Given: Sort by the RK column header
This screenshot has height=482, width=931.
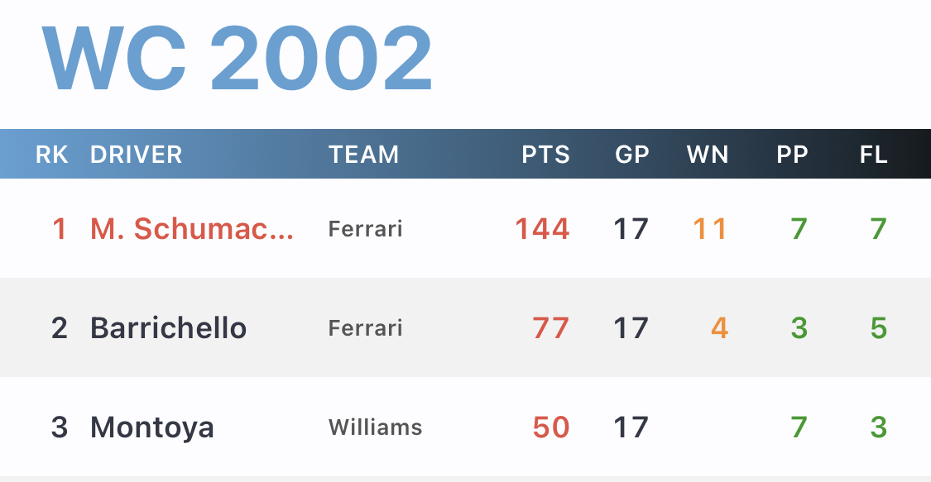Looking at the screenshot, I should coord(51,155).
